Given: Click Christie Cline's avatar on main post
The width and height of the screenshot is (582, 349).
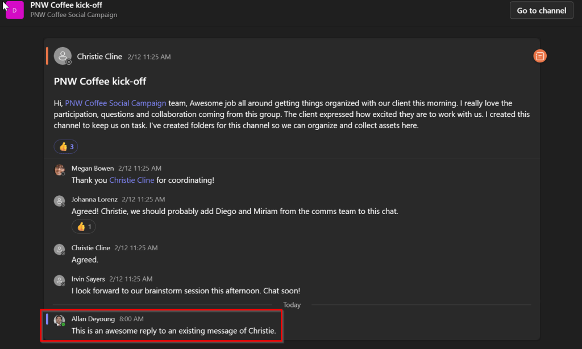Looking at the screenshot, I should coord(63,56).
